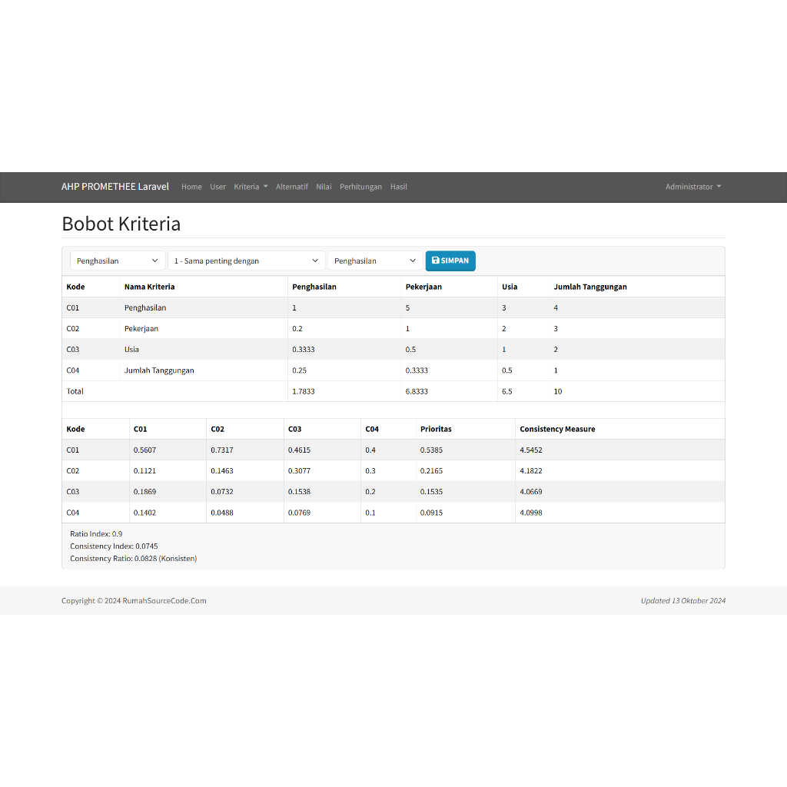
Task: Click the value 0.2 in Pekerjaan row
Action: click(297, 329)
